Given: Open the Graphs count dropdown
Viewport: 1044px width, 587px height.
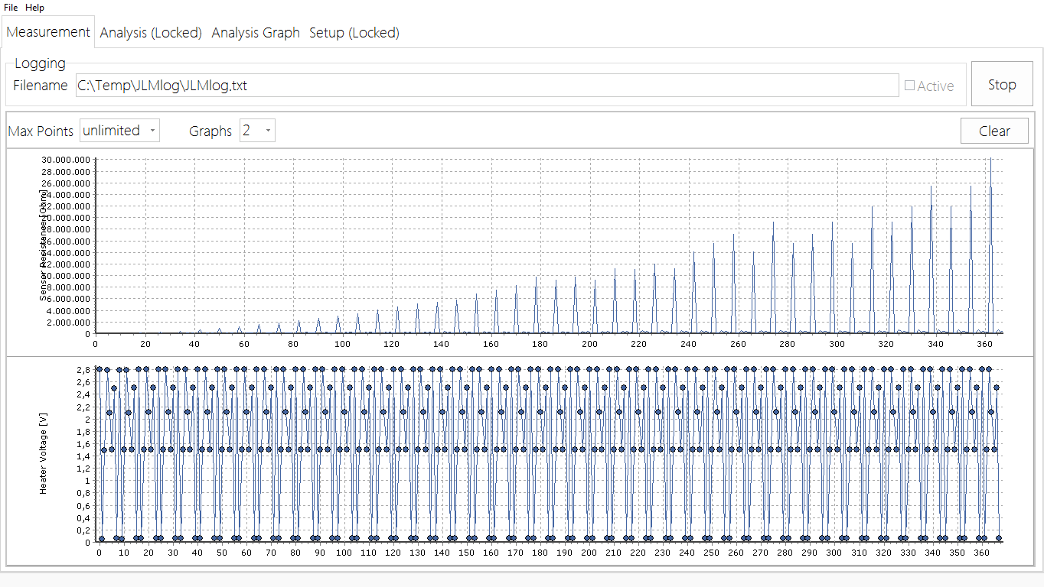Looking at the screenshot, I should (x=257, y=131).
